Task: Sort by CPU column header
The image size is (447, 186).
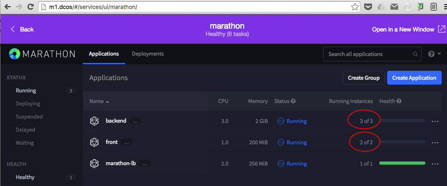Action: [223, 101]
